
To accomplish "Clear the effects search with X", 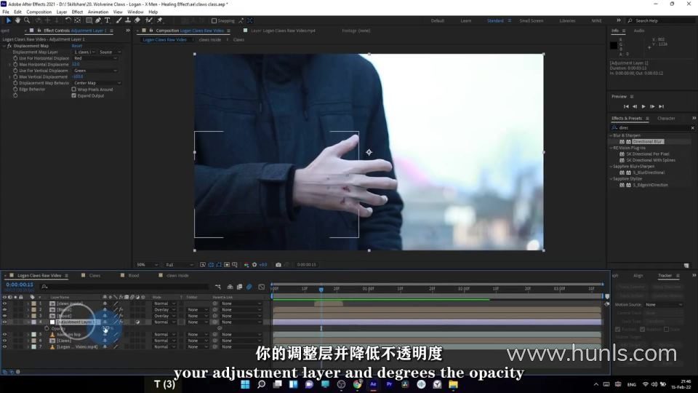I will 693,128.
